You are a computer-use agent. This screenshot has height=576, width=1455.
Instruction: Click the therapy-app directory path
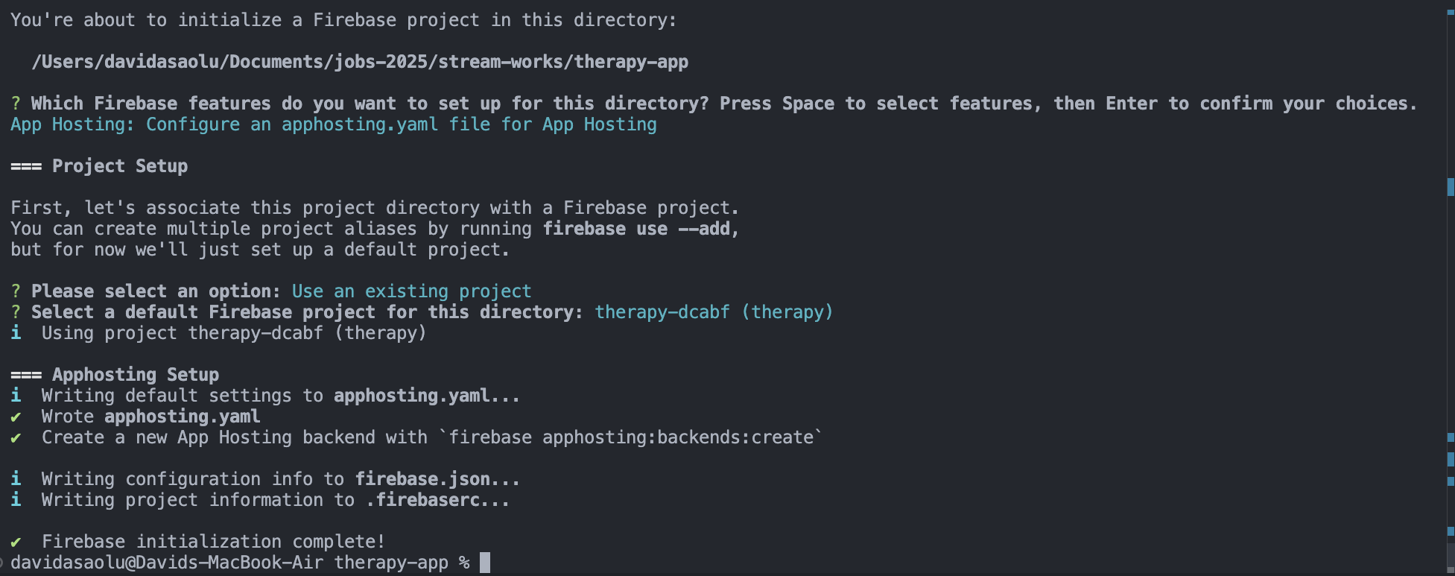coord(360,62)
